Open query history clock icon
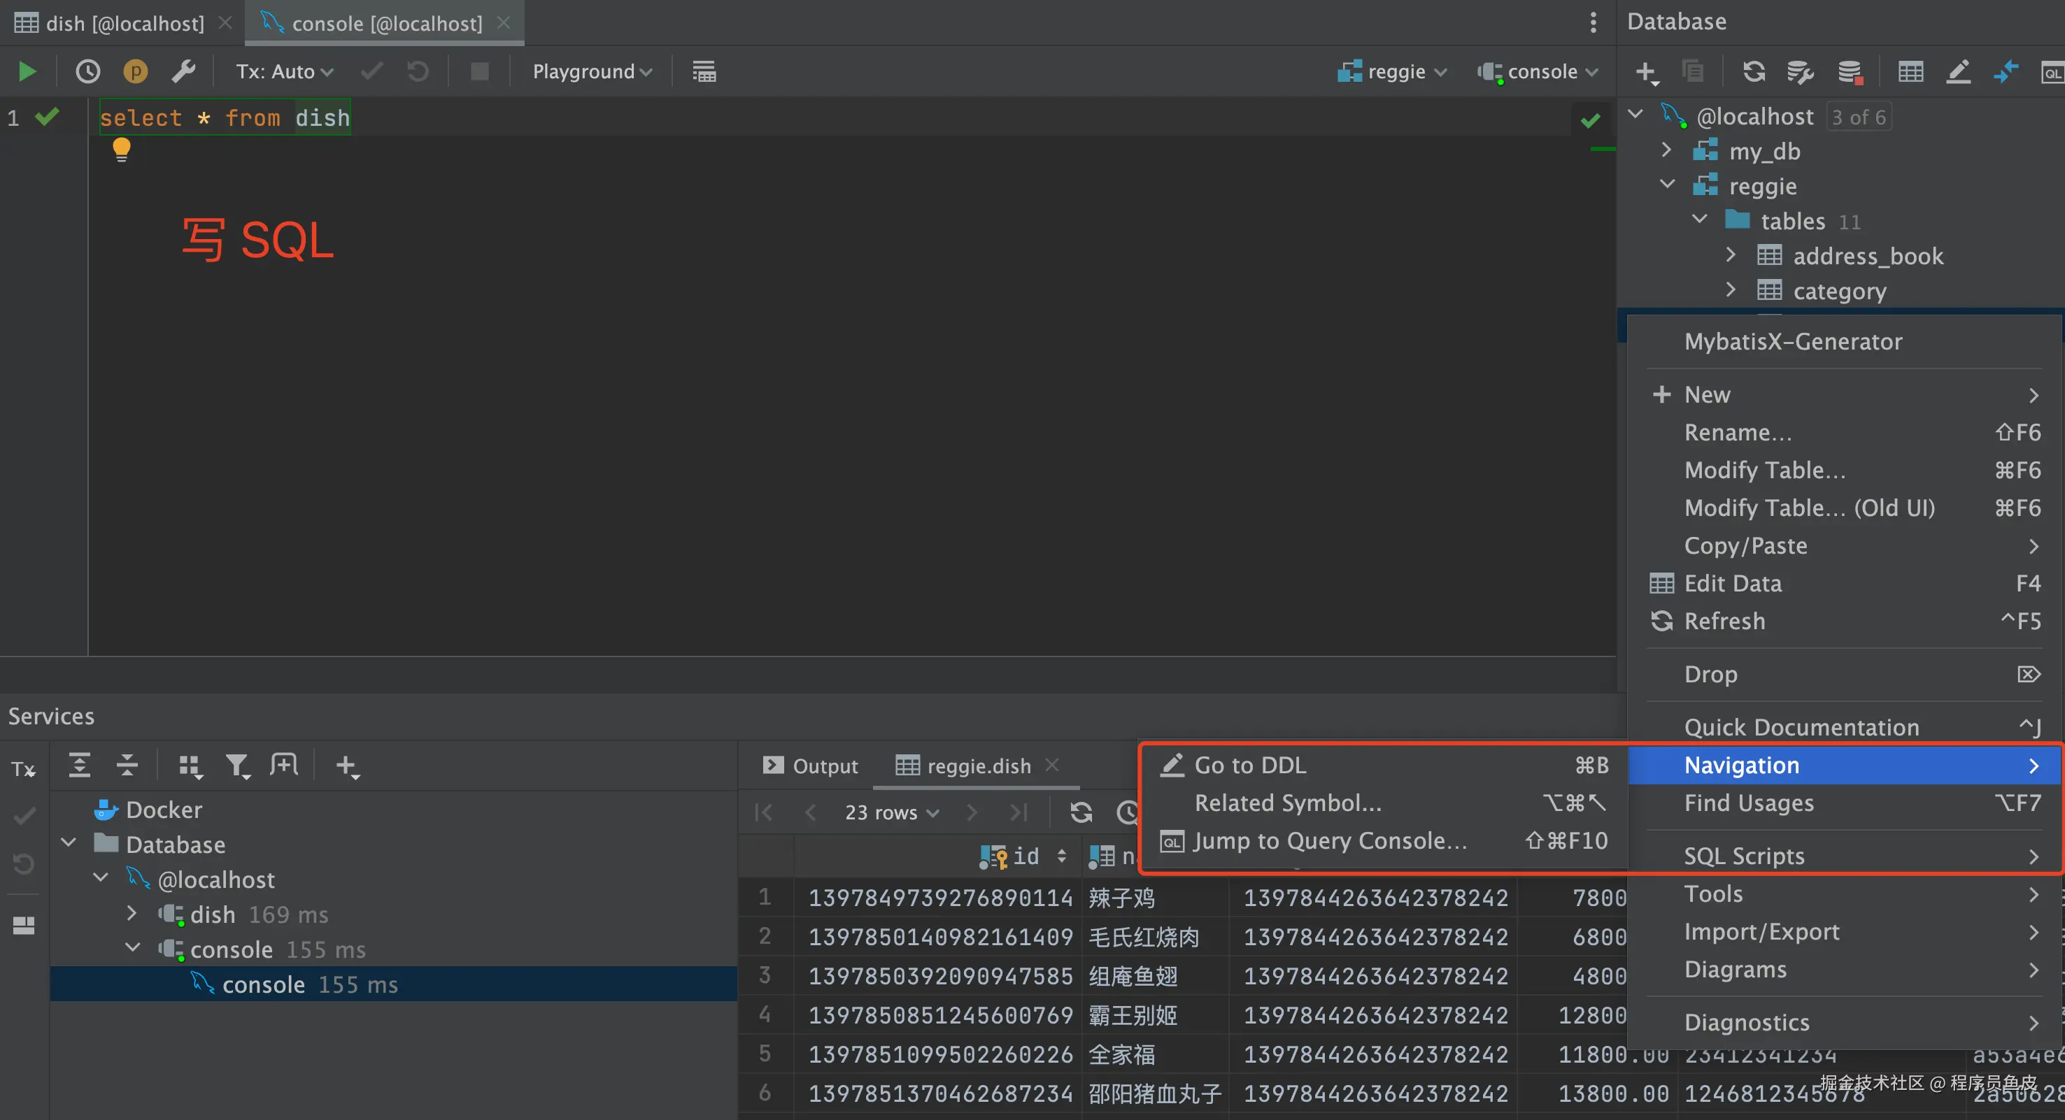 87,71
